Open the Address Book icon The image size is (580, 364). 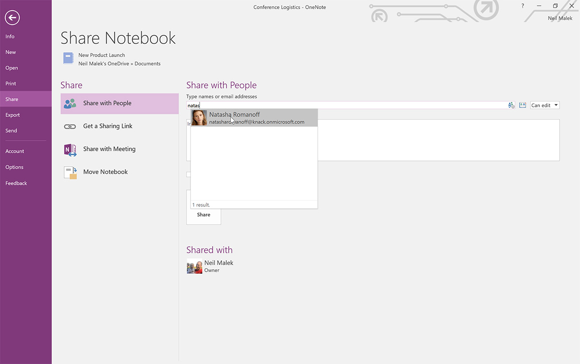[522, 105]
